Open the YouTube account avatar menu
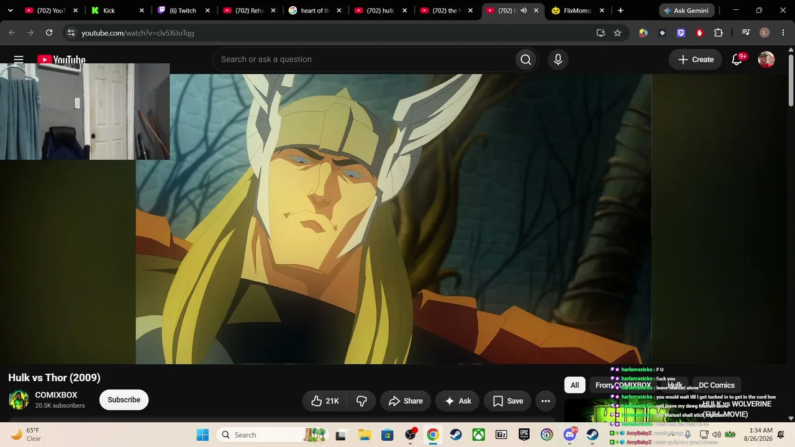795x447 pixels. point(766,60)
